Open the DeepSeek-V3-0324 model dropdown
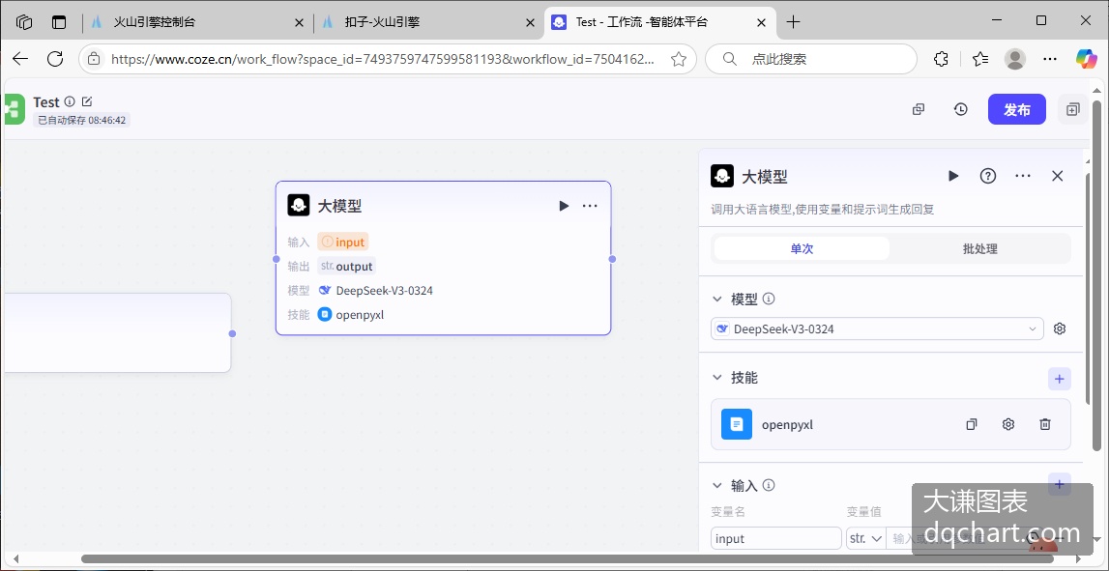This screenshot has height=571, width=1109. coord(877,328)
